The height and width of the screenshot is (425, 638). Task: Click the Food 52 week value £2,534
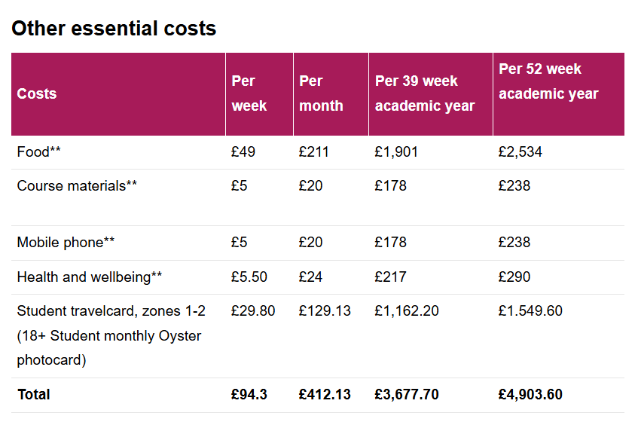pos(520,152)
